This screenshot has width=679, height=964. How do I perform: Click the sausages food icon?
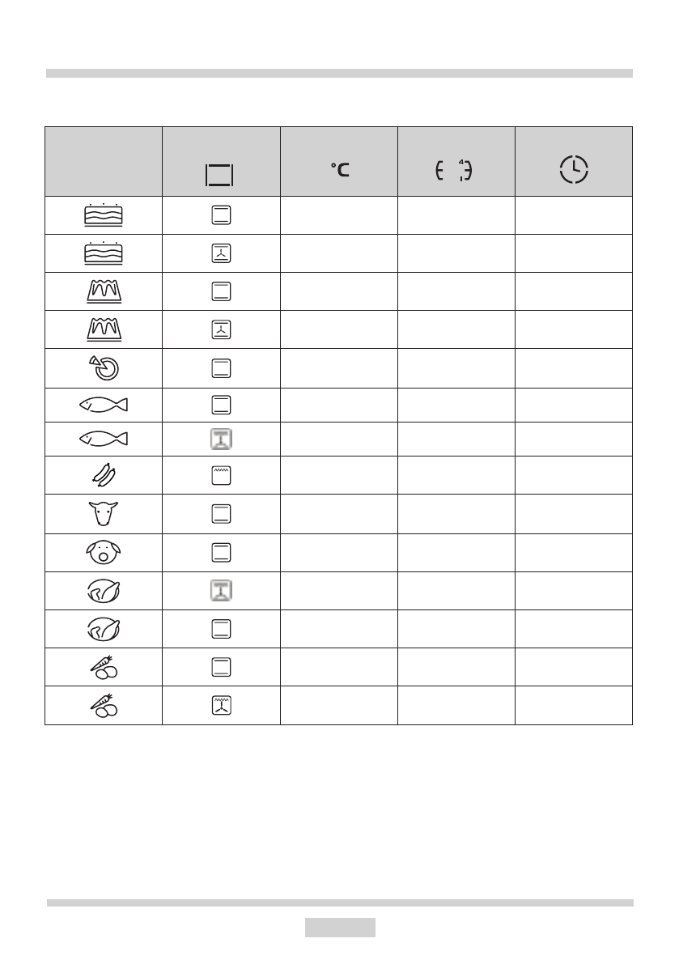coord(104,476)
